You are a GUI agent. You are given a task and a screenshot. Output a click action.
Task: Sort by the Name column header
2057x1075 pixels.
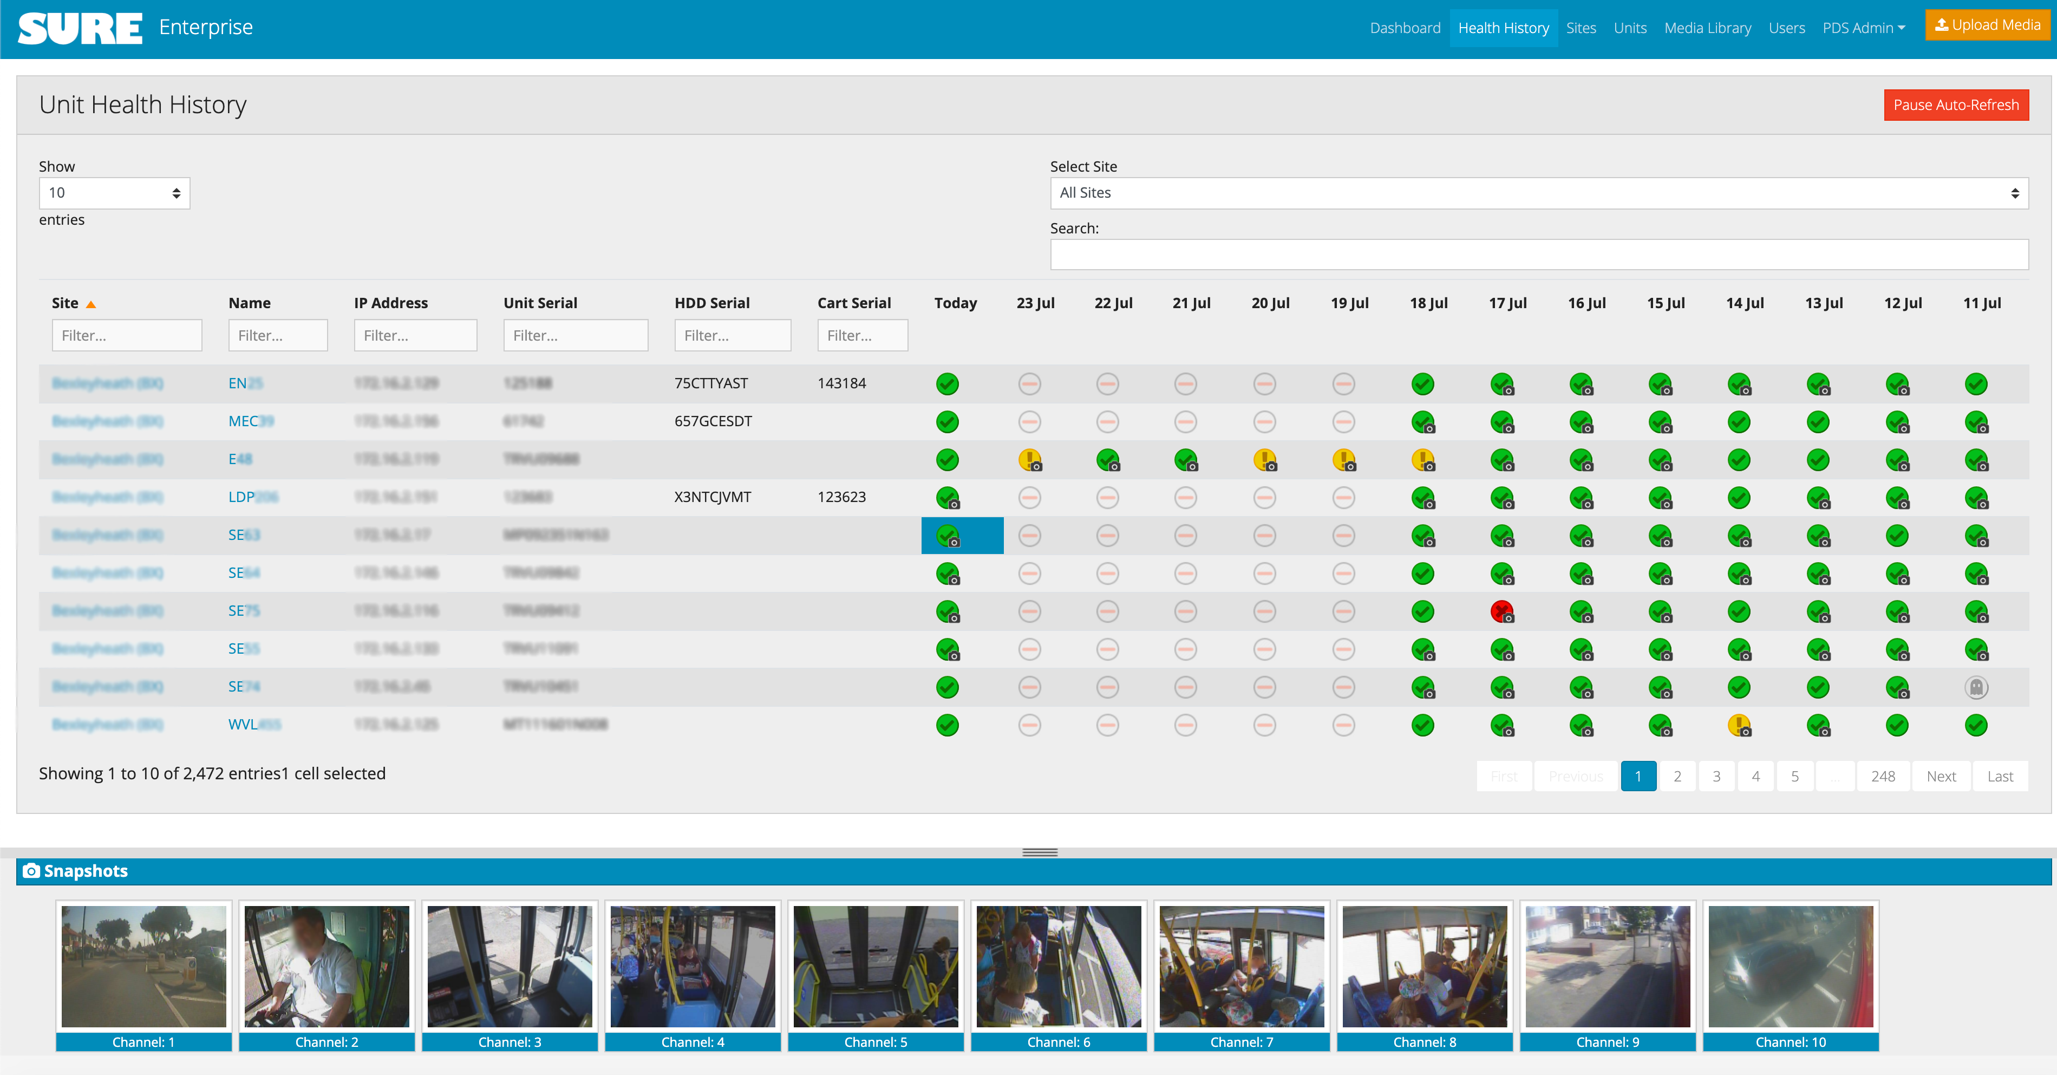[x=249, y=303]
